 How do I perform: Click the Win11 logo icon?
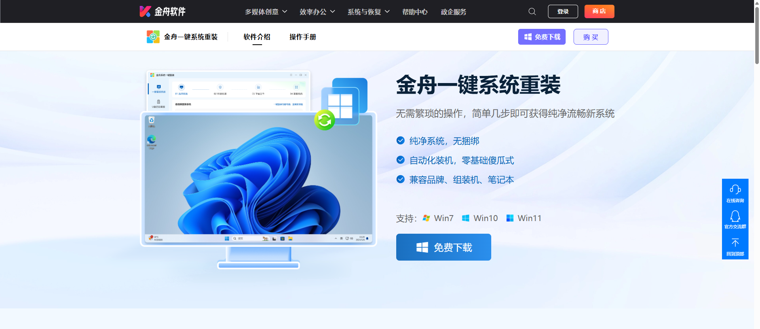(510, 218)
